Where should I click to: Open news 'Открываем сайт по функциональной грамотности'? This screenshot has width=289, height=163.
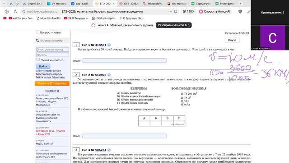point(48,118)
